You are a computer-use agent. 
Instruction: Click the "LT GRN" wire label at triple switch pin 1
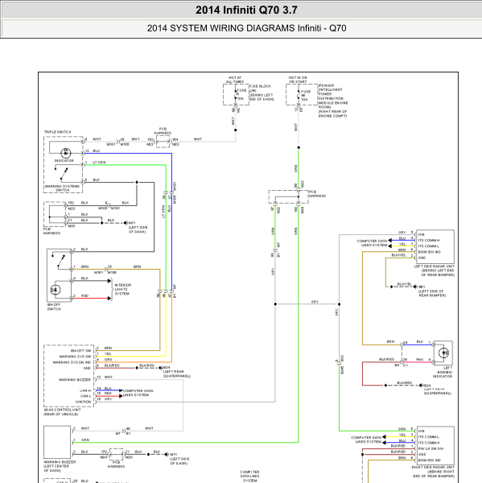99,163
